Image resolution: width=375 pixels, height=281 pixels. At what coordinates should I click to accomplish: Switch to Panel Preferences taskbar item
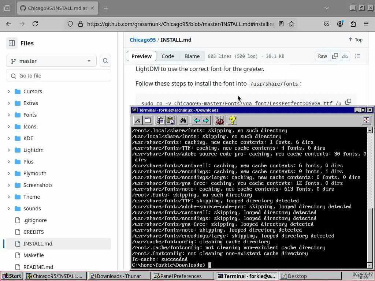point(183,276)
